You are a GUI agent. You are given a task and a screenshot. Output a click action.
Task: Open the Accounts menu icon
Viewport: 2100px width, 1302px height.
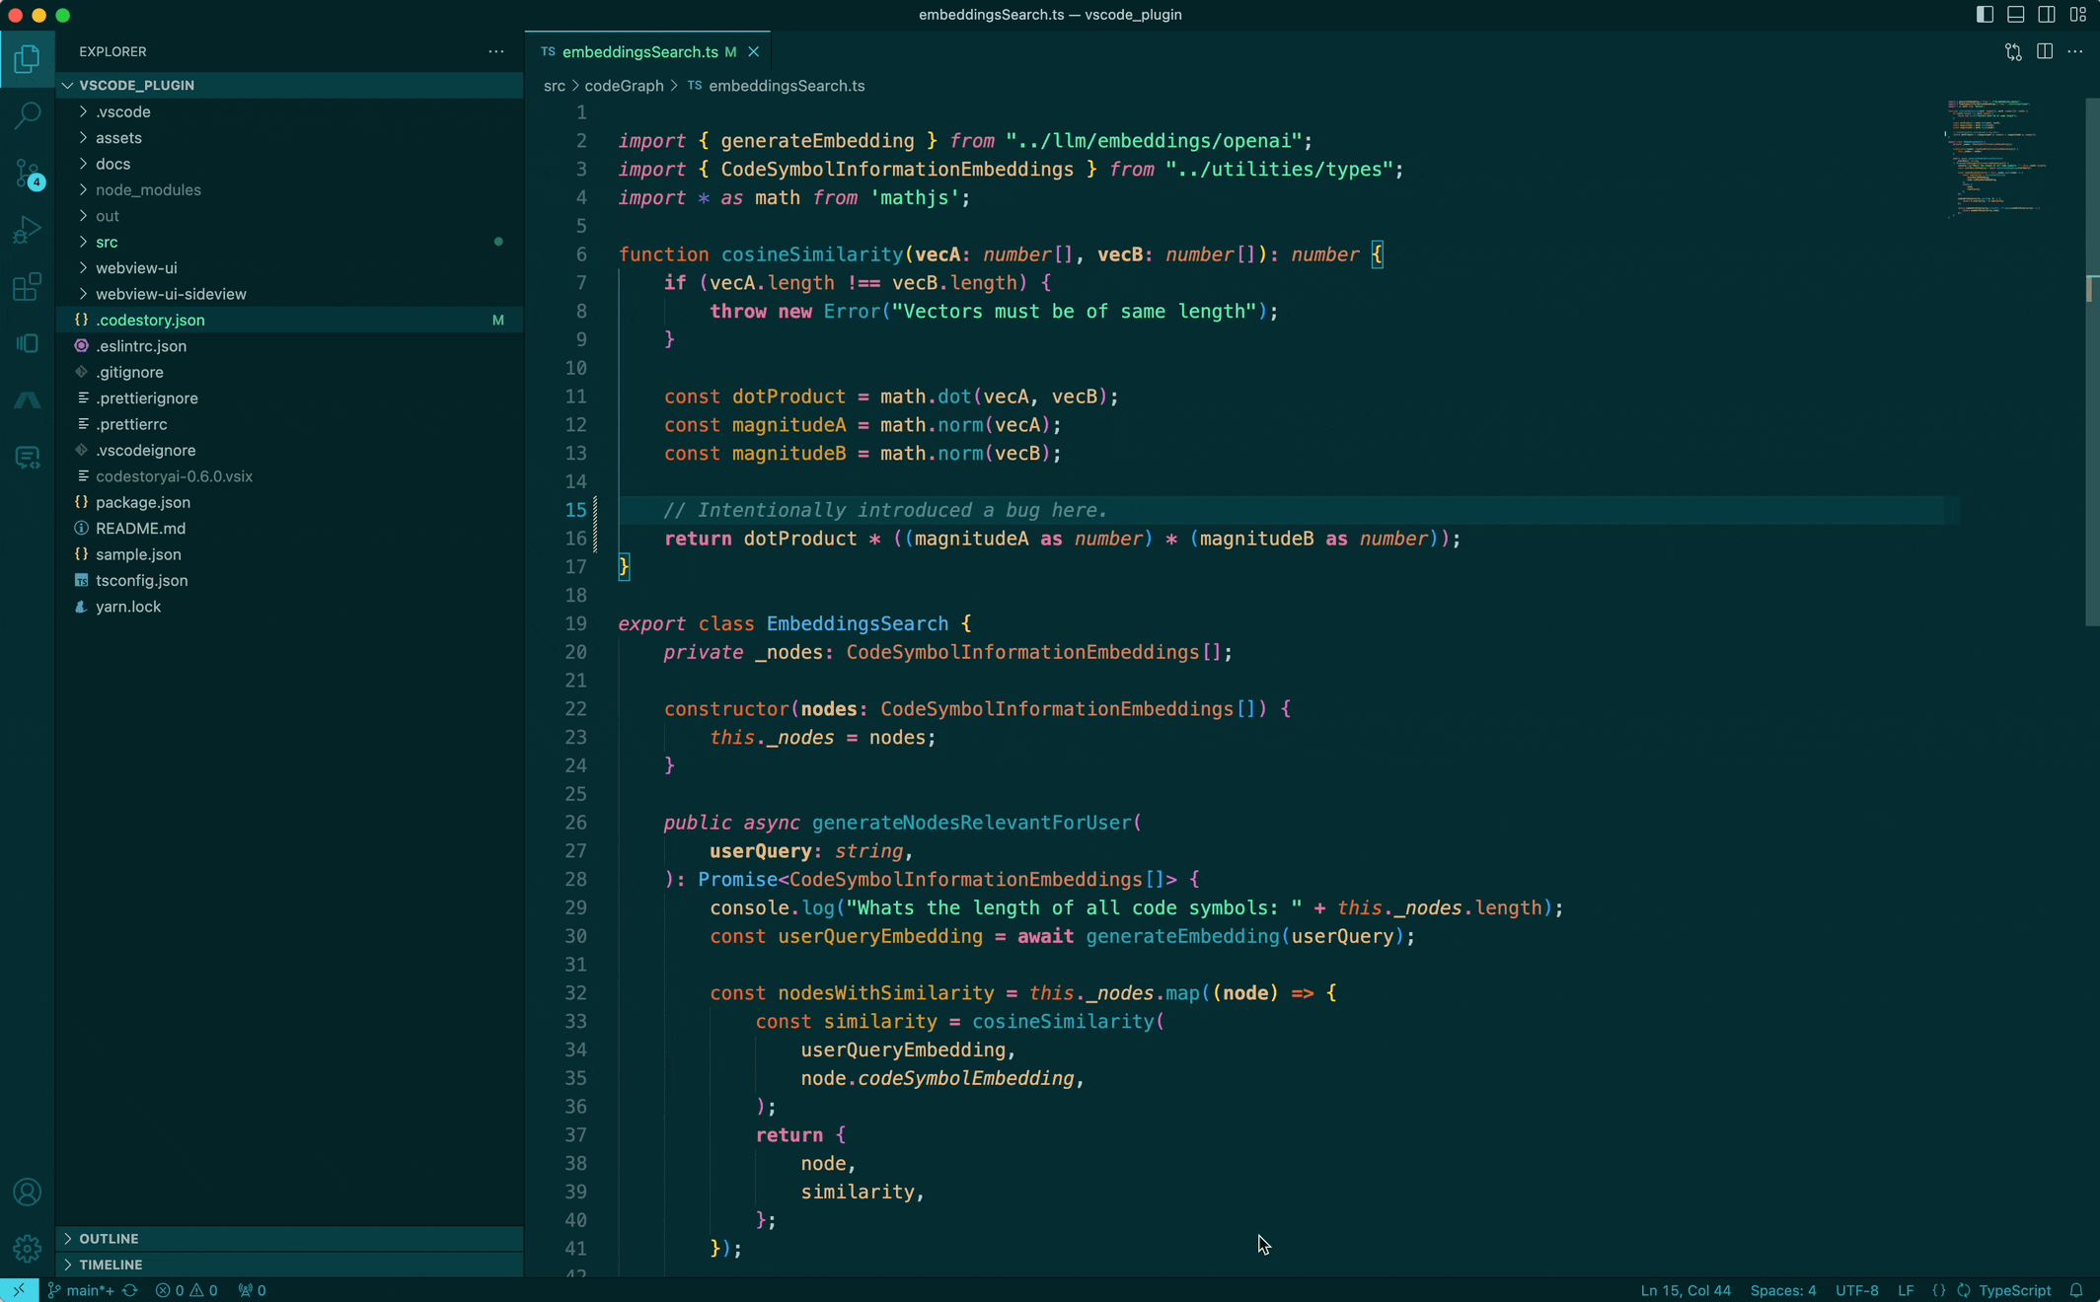(x=28, y=1192)
